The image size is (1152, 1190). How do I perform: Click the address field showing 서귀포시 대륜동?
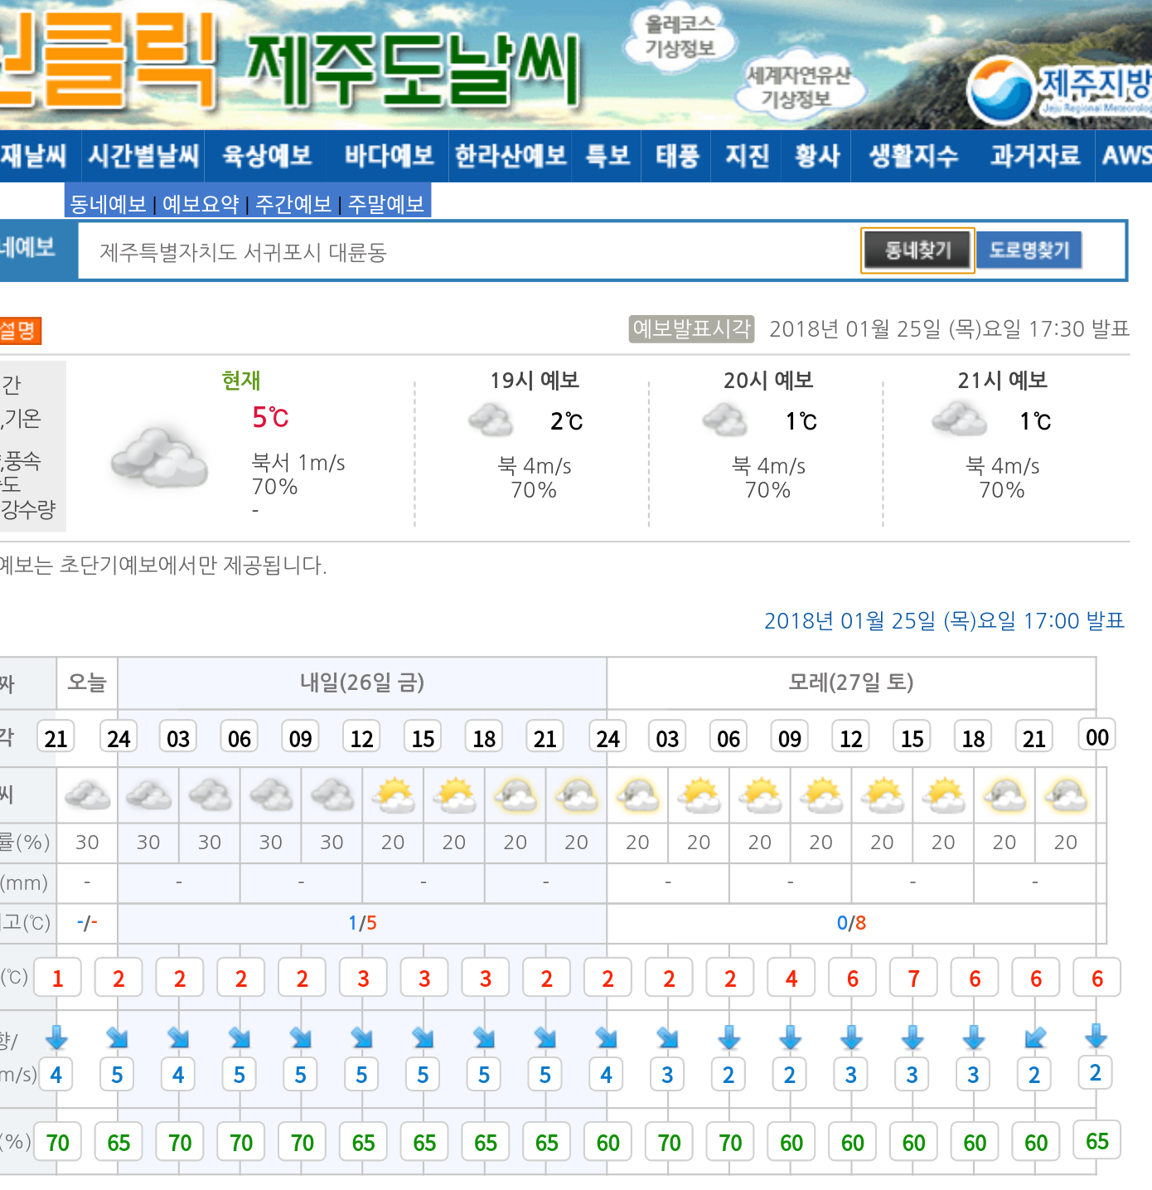pos(464,252)
